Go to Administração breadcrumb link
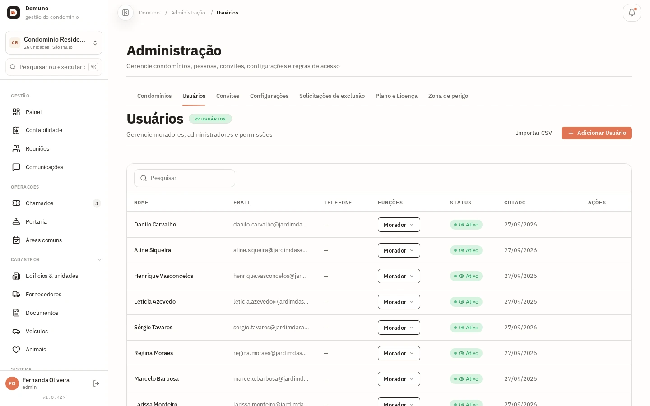This screenshot has height=406, width=650. click(x=188, y=13)
